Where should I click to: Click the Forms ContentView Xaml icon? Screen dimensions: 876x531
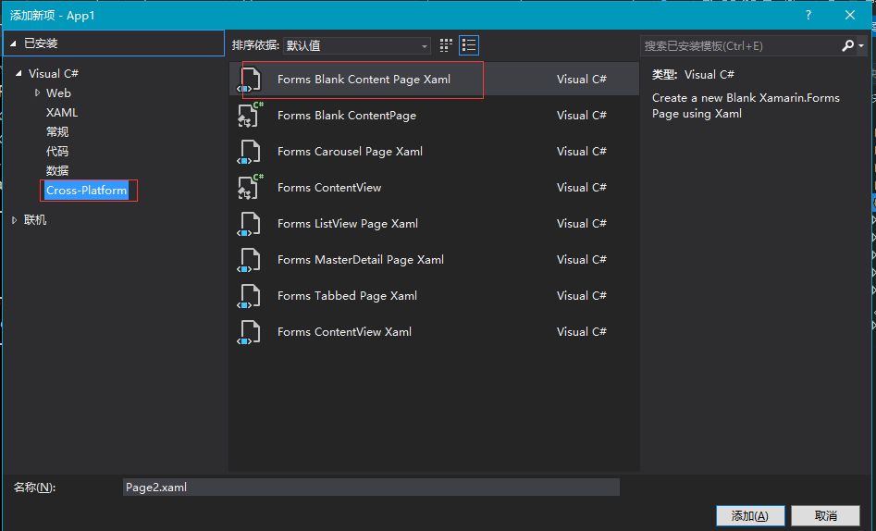click(250, 332)
